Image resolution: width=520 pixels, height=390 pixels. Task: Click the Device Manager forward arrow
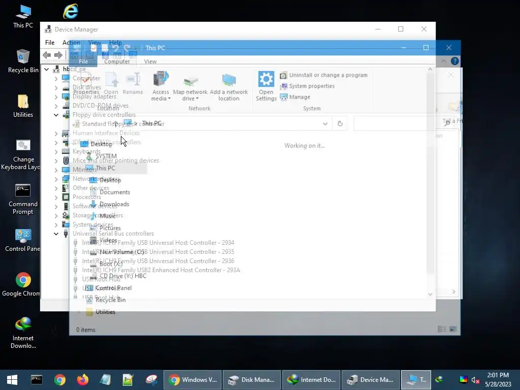58,55
